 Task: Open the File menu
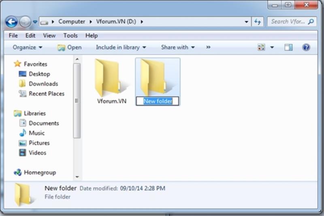(x=13, y=36)
